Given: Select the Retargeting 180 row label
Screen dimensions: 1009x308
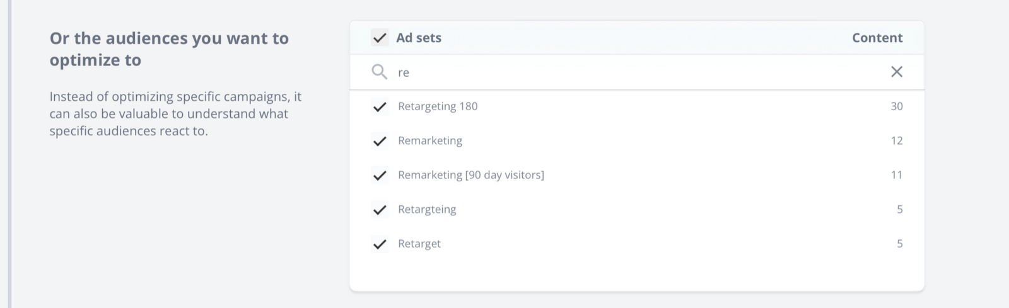Looking at the screenshot, I should [438, 106].
